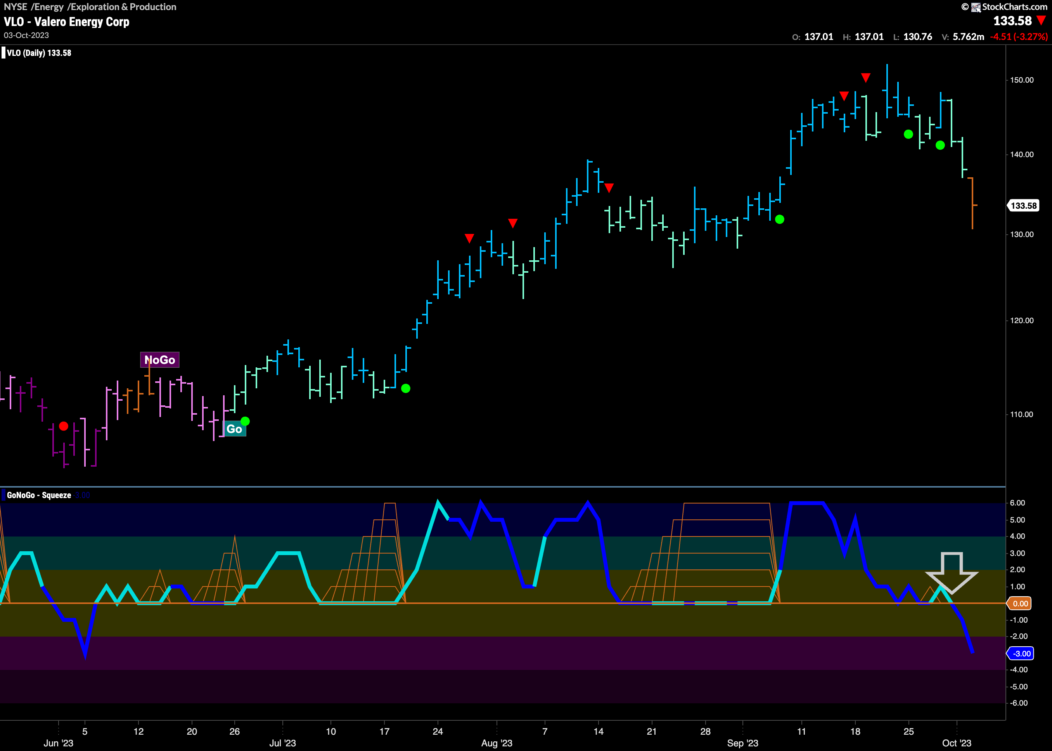Click the last orange price bar
Image resolution: width=1052 pixels, height=751 pixels.
tap(972, 204)
